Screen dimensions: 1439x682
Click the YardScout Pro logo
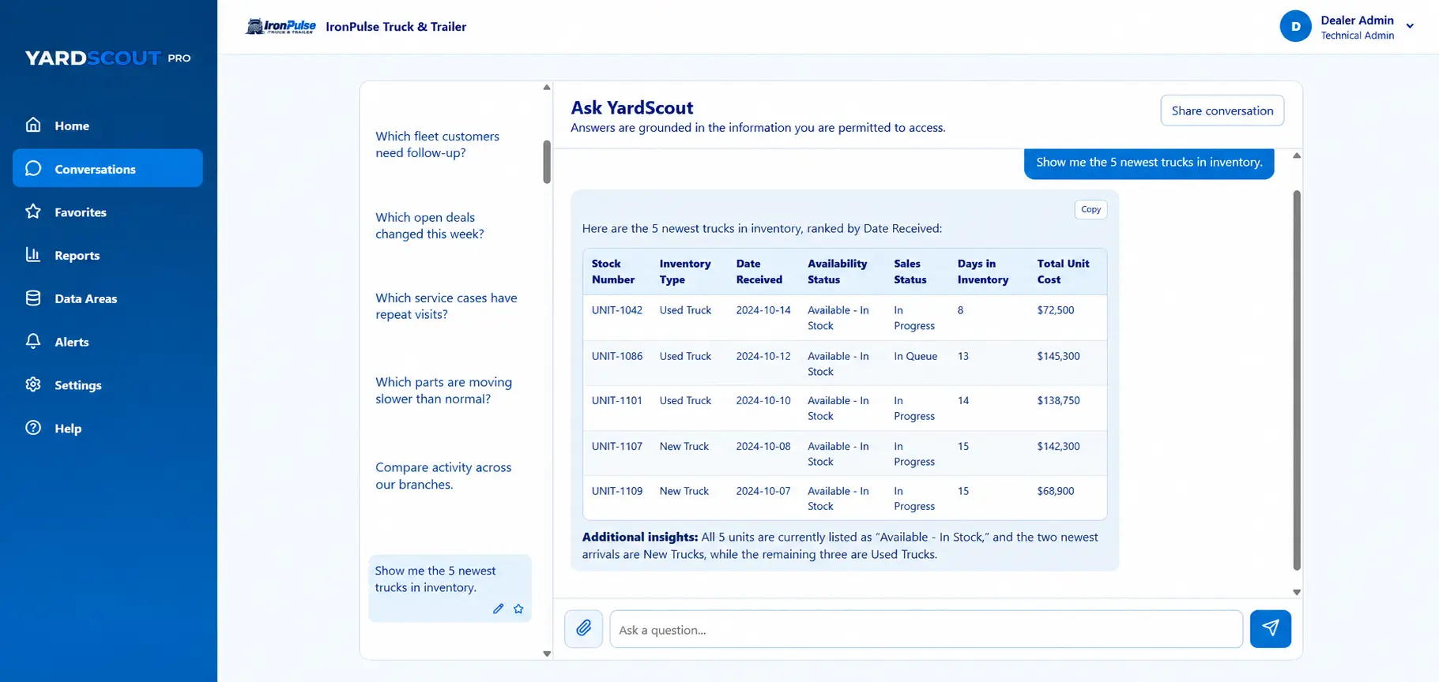point(107,58)
